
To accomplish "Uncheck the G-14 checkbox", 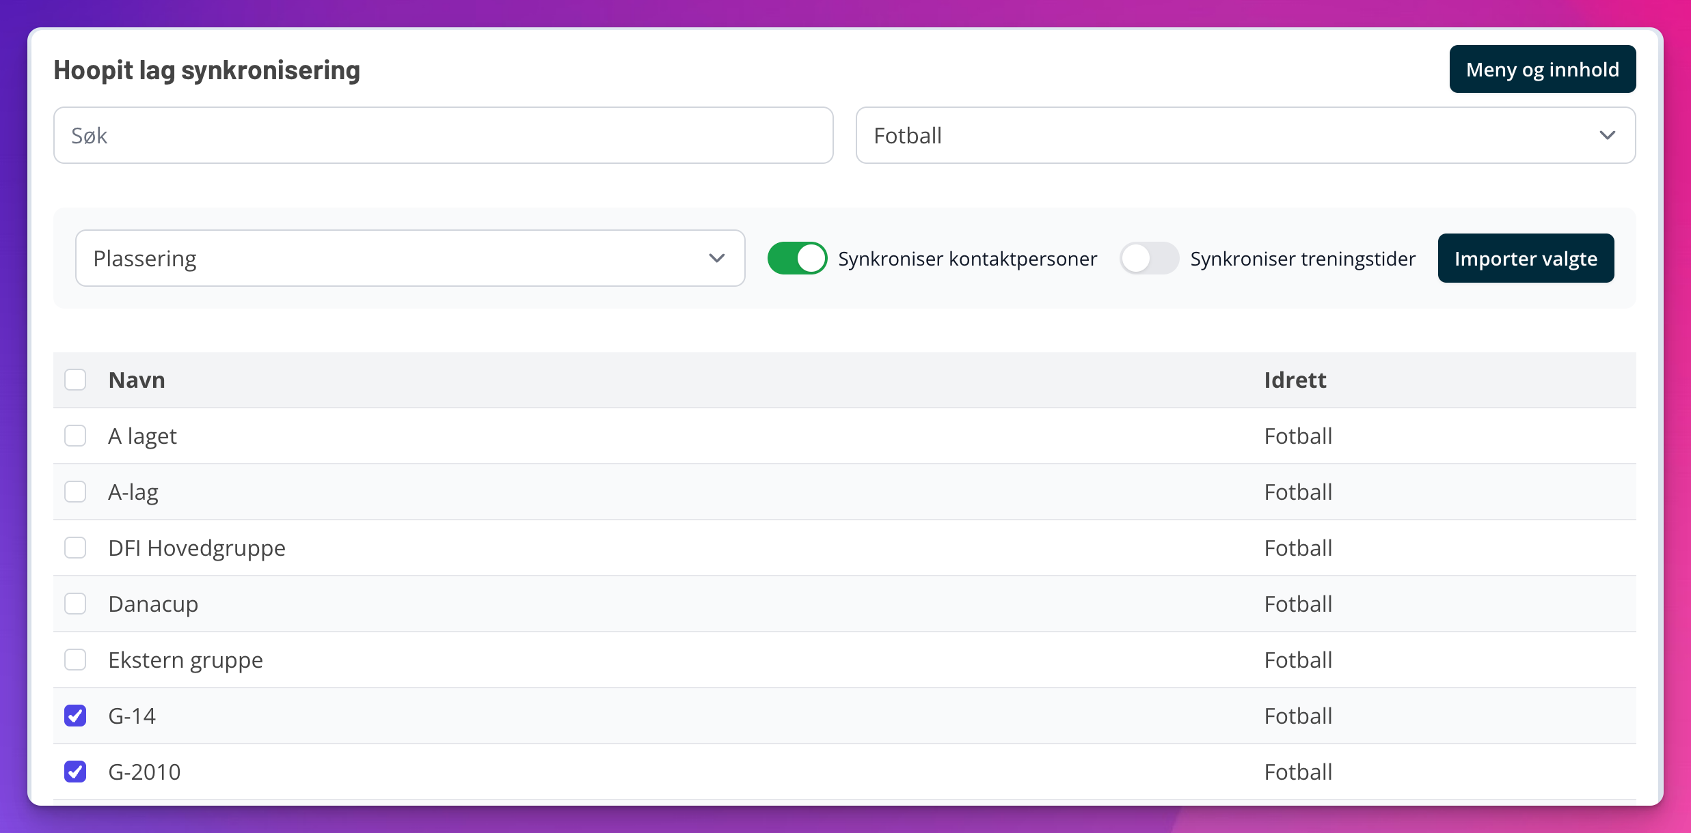I will tap(75, 716).
